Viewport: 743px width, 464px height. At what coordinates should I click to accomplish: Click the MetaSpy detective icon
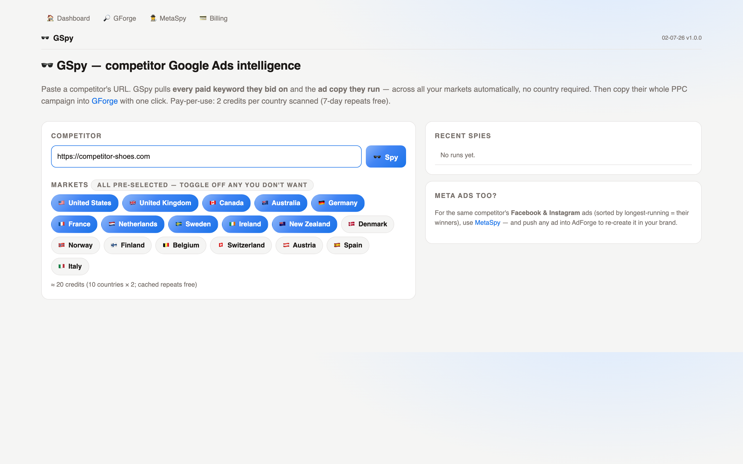point(153,18)
